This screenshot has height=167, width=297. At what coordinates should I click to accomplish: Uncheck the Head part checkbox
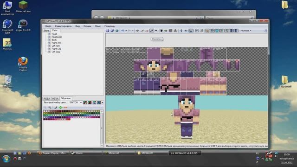(49, 34)
